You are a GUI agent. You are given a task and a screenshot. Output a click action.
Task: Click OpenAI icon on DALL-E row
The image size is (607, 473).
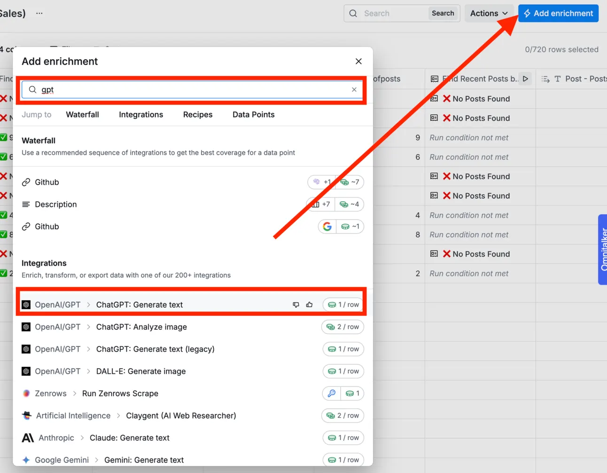pyautogui.click(x=26, y=371)
